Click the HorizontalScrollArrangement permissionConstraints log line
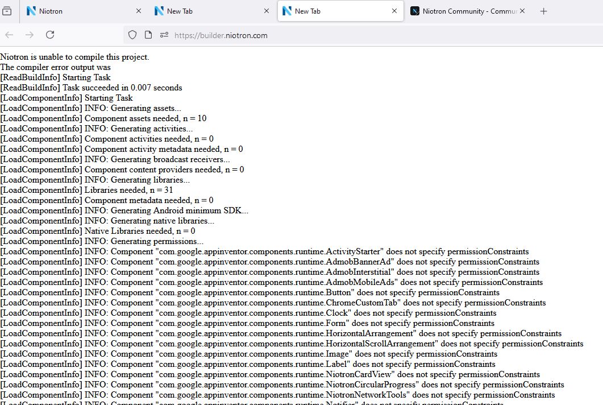Viewport: 603px width, 405px height. pyautogui.click(x=292, y=344)
